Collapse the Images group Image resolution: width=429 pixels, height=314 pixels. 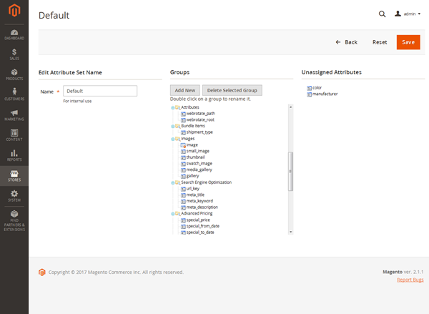pos(173,139)
